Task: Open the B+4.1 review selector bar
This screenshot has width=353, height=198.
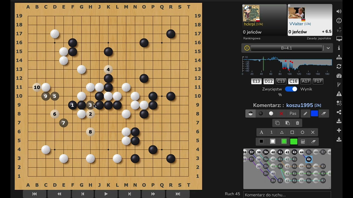Action: click(287, 48)
